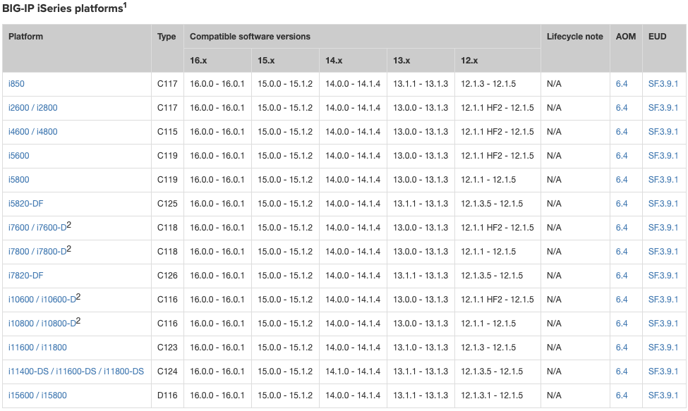688x411 pixels.
Task: Click AOM 6.4 link in i15600 / i15800 row
Action: (x=622, y=395)
